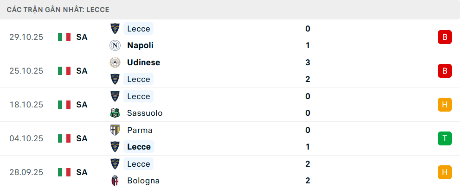
Task: Click the red B badge for Napoli match
Action: 444,37
